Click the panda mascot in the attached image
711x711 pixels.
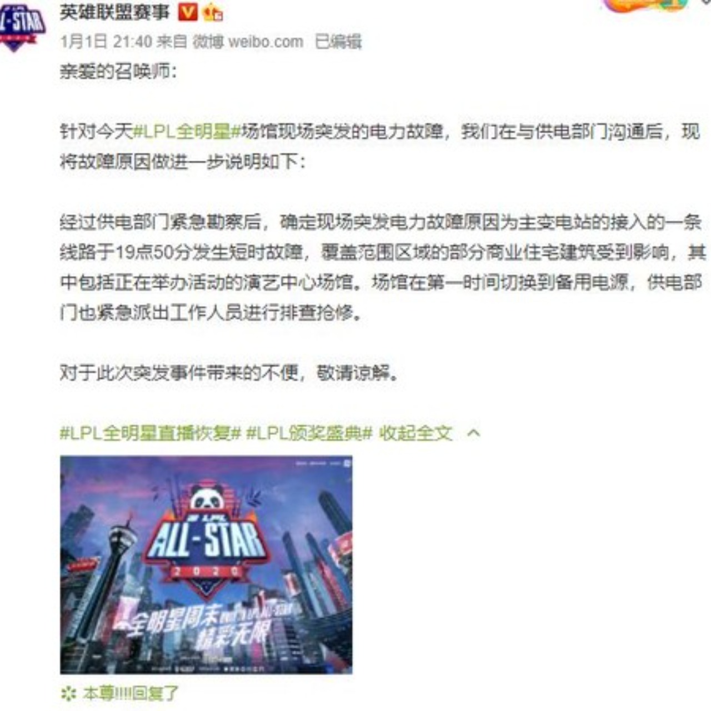[x=207, y=497]
